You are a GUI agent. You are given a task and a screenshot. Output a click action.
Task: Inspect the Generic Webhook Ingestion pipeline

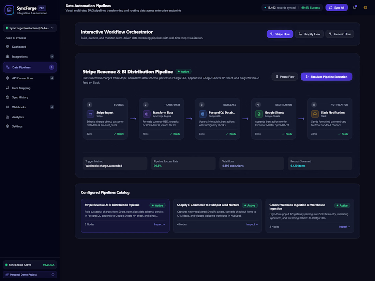point(344,227)
